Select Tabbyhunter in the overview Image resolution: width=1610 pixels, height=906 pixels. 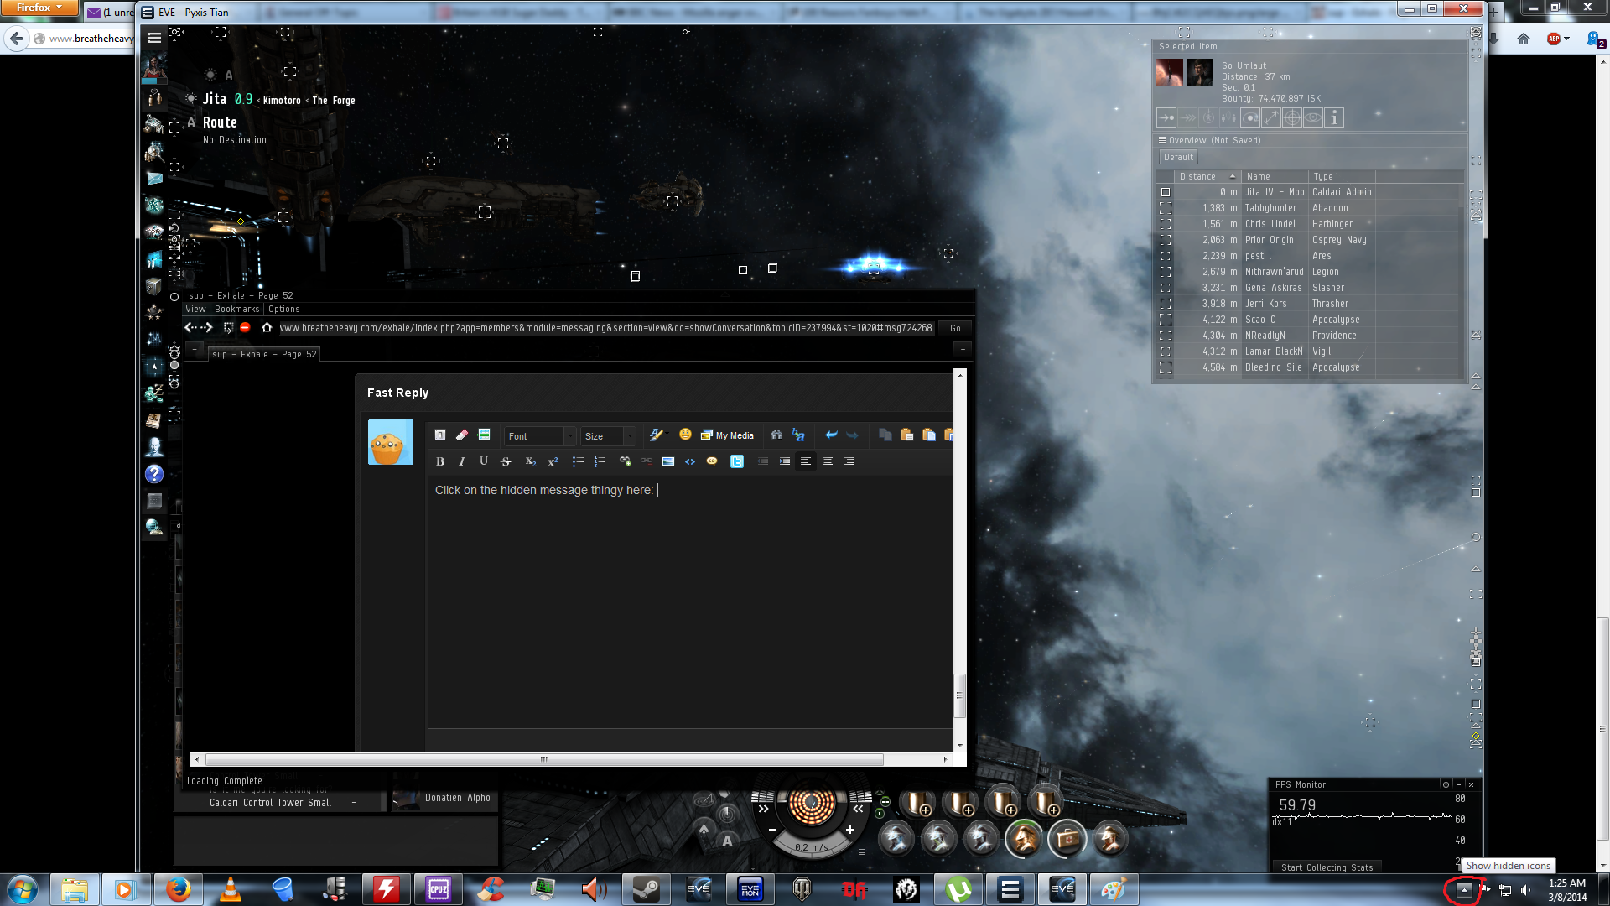(x=1310, y=208)
